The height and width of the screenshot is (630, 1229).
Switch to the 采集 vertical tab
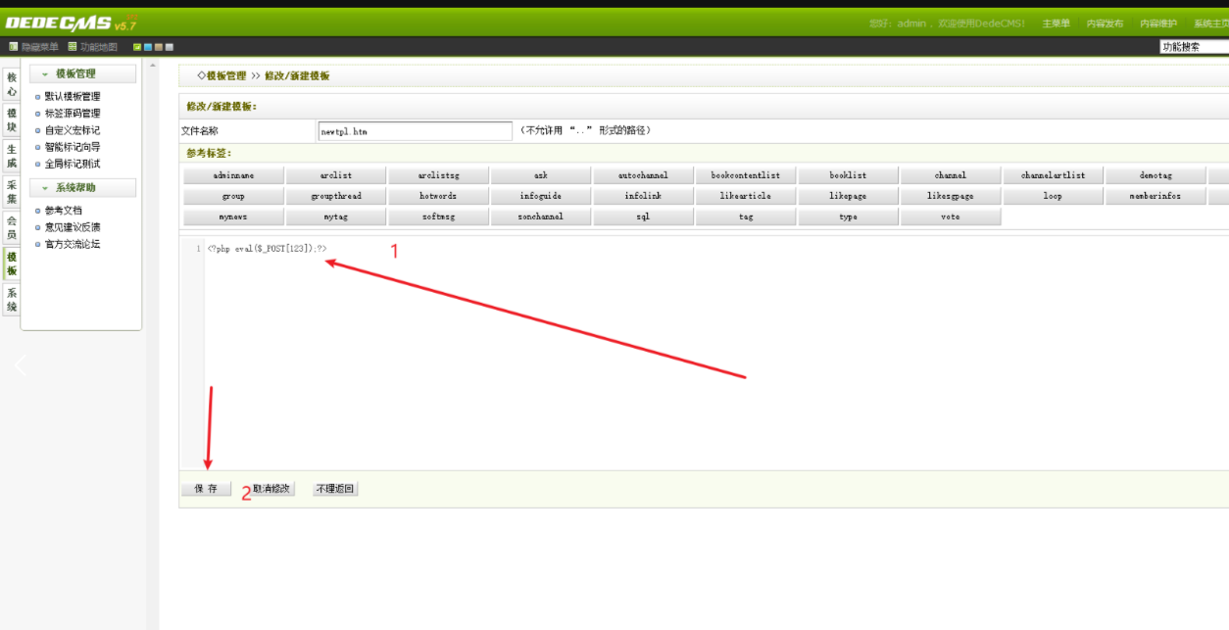pos(12,192)
